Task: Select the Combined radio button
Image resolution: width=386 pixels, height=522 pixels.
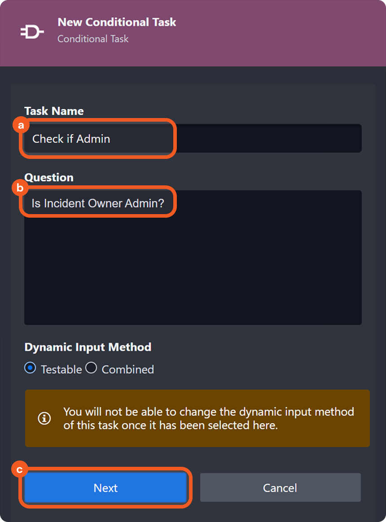Action: click(x=91, y=367)
